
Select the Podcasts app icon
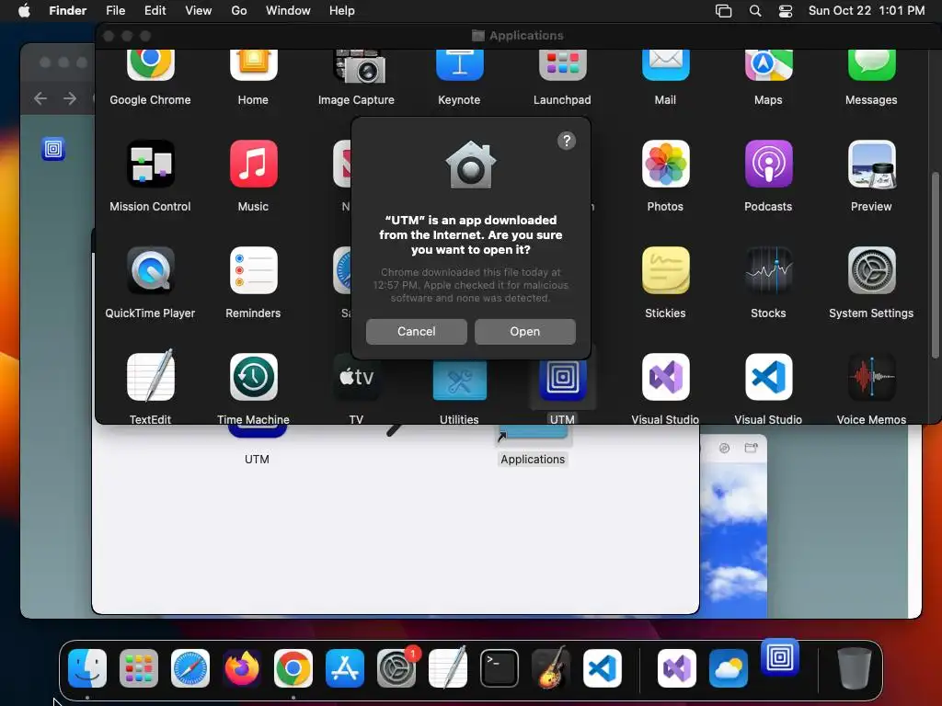pyautogui.click(x=768, y=164)
